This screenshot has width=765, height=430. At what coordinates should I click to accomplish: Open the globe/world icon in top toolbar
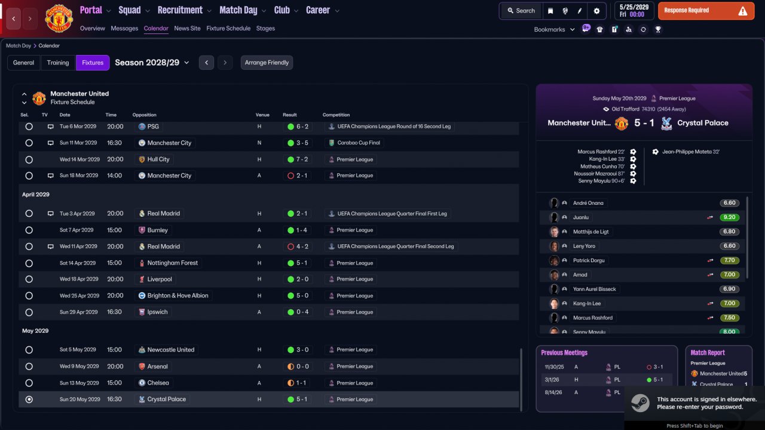pyautogui.click(x=565, y=11)
